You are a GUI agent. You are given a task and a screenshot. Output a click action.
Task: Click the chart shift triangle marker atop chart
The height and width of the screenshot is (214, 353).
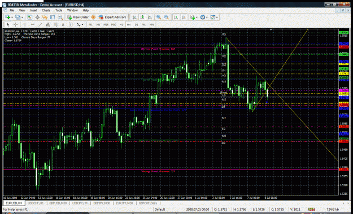point(271,30)
